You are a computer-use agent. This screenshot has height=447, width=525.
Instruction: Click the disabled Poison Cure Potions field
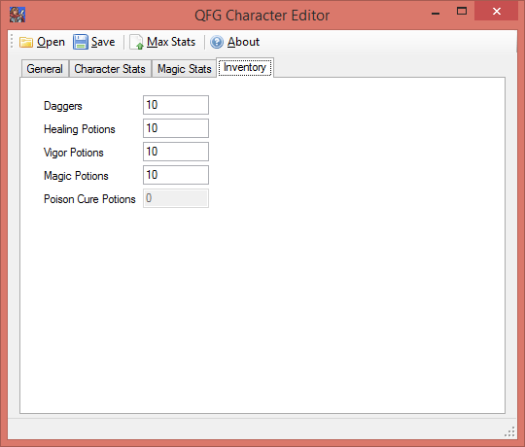(176, 198)
